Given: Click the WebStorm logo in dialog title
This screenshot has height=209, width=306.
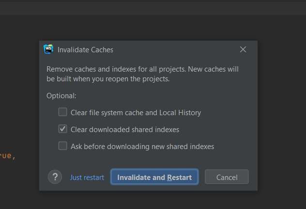Looking at the screenshot, I should (48, 49).
